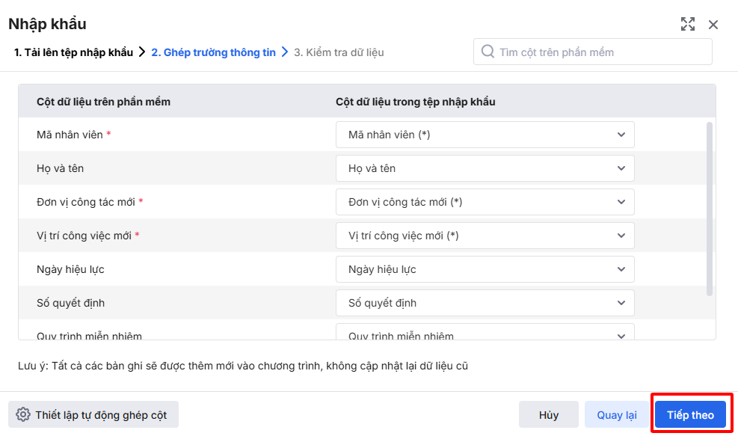
Task: Open Thiết lập tự động ghép cột settings
Action: tap(93, 415)
